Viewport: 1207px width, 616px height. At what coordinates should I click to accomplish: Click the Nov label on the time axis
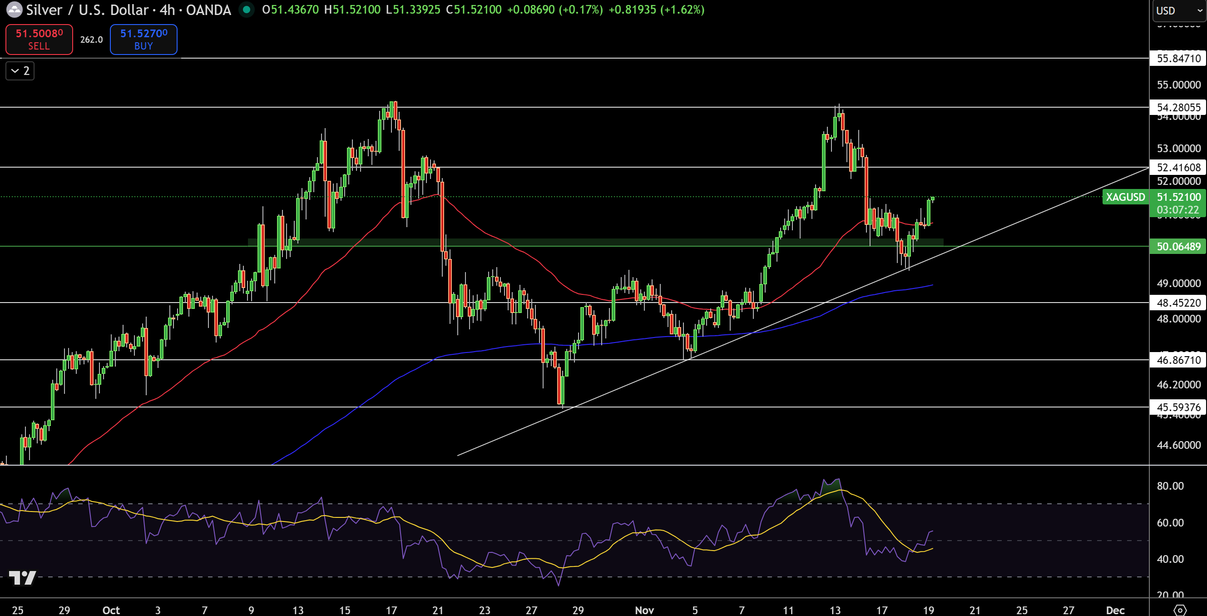click(644, 610)
